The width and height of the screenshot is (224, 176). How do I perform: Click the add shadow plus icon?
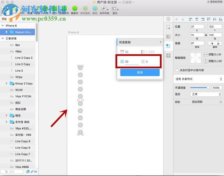pos(221,102)
